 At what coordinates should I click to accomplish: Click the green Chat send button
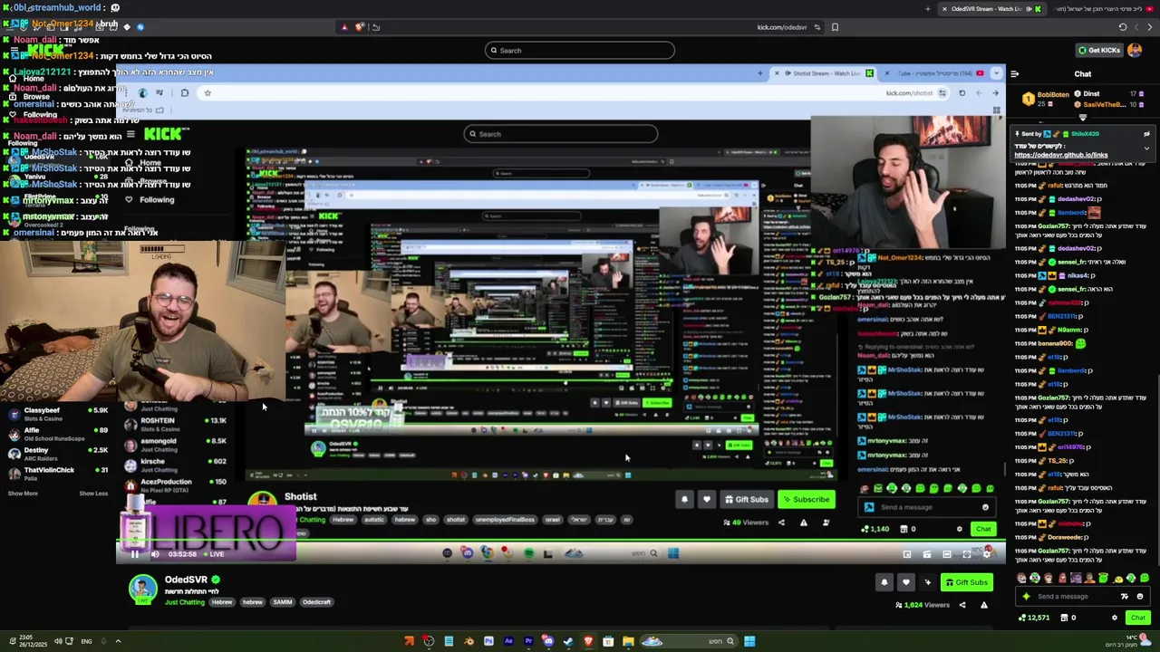click(x=1137, y=618)
